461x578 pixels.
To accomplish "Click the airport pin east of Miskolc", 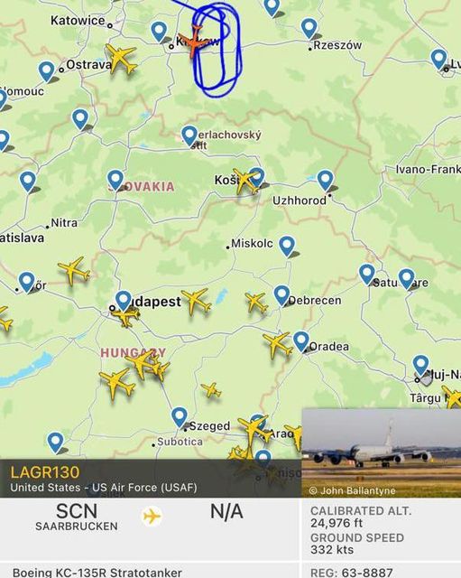I will pyautogui.click(x=287, y=247).
